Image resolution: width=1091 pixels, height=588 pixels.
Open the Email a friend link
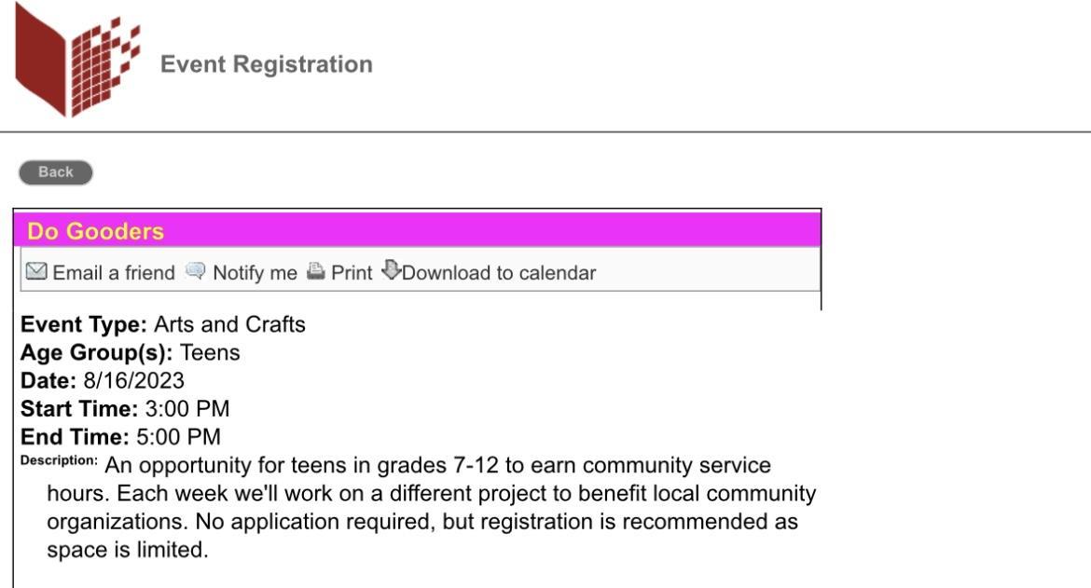(113, 273)
